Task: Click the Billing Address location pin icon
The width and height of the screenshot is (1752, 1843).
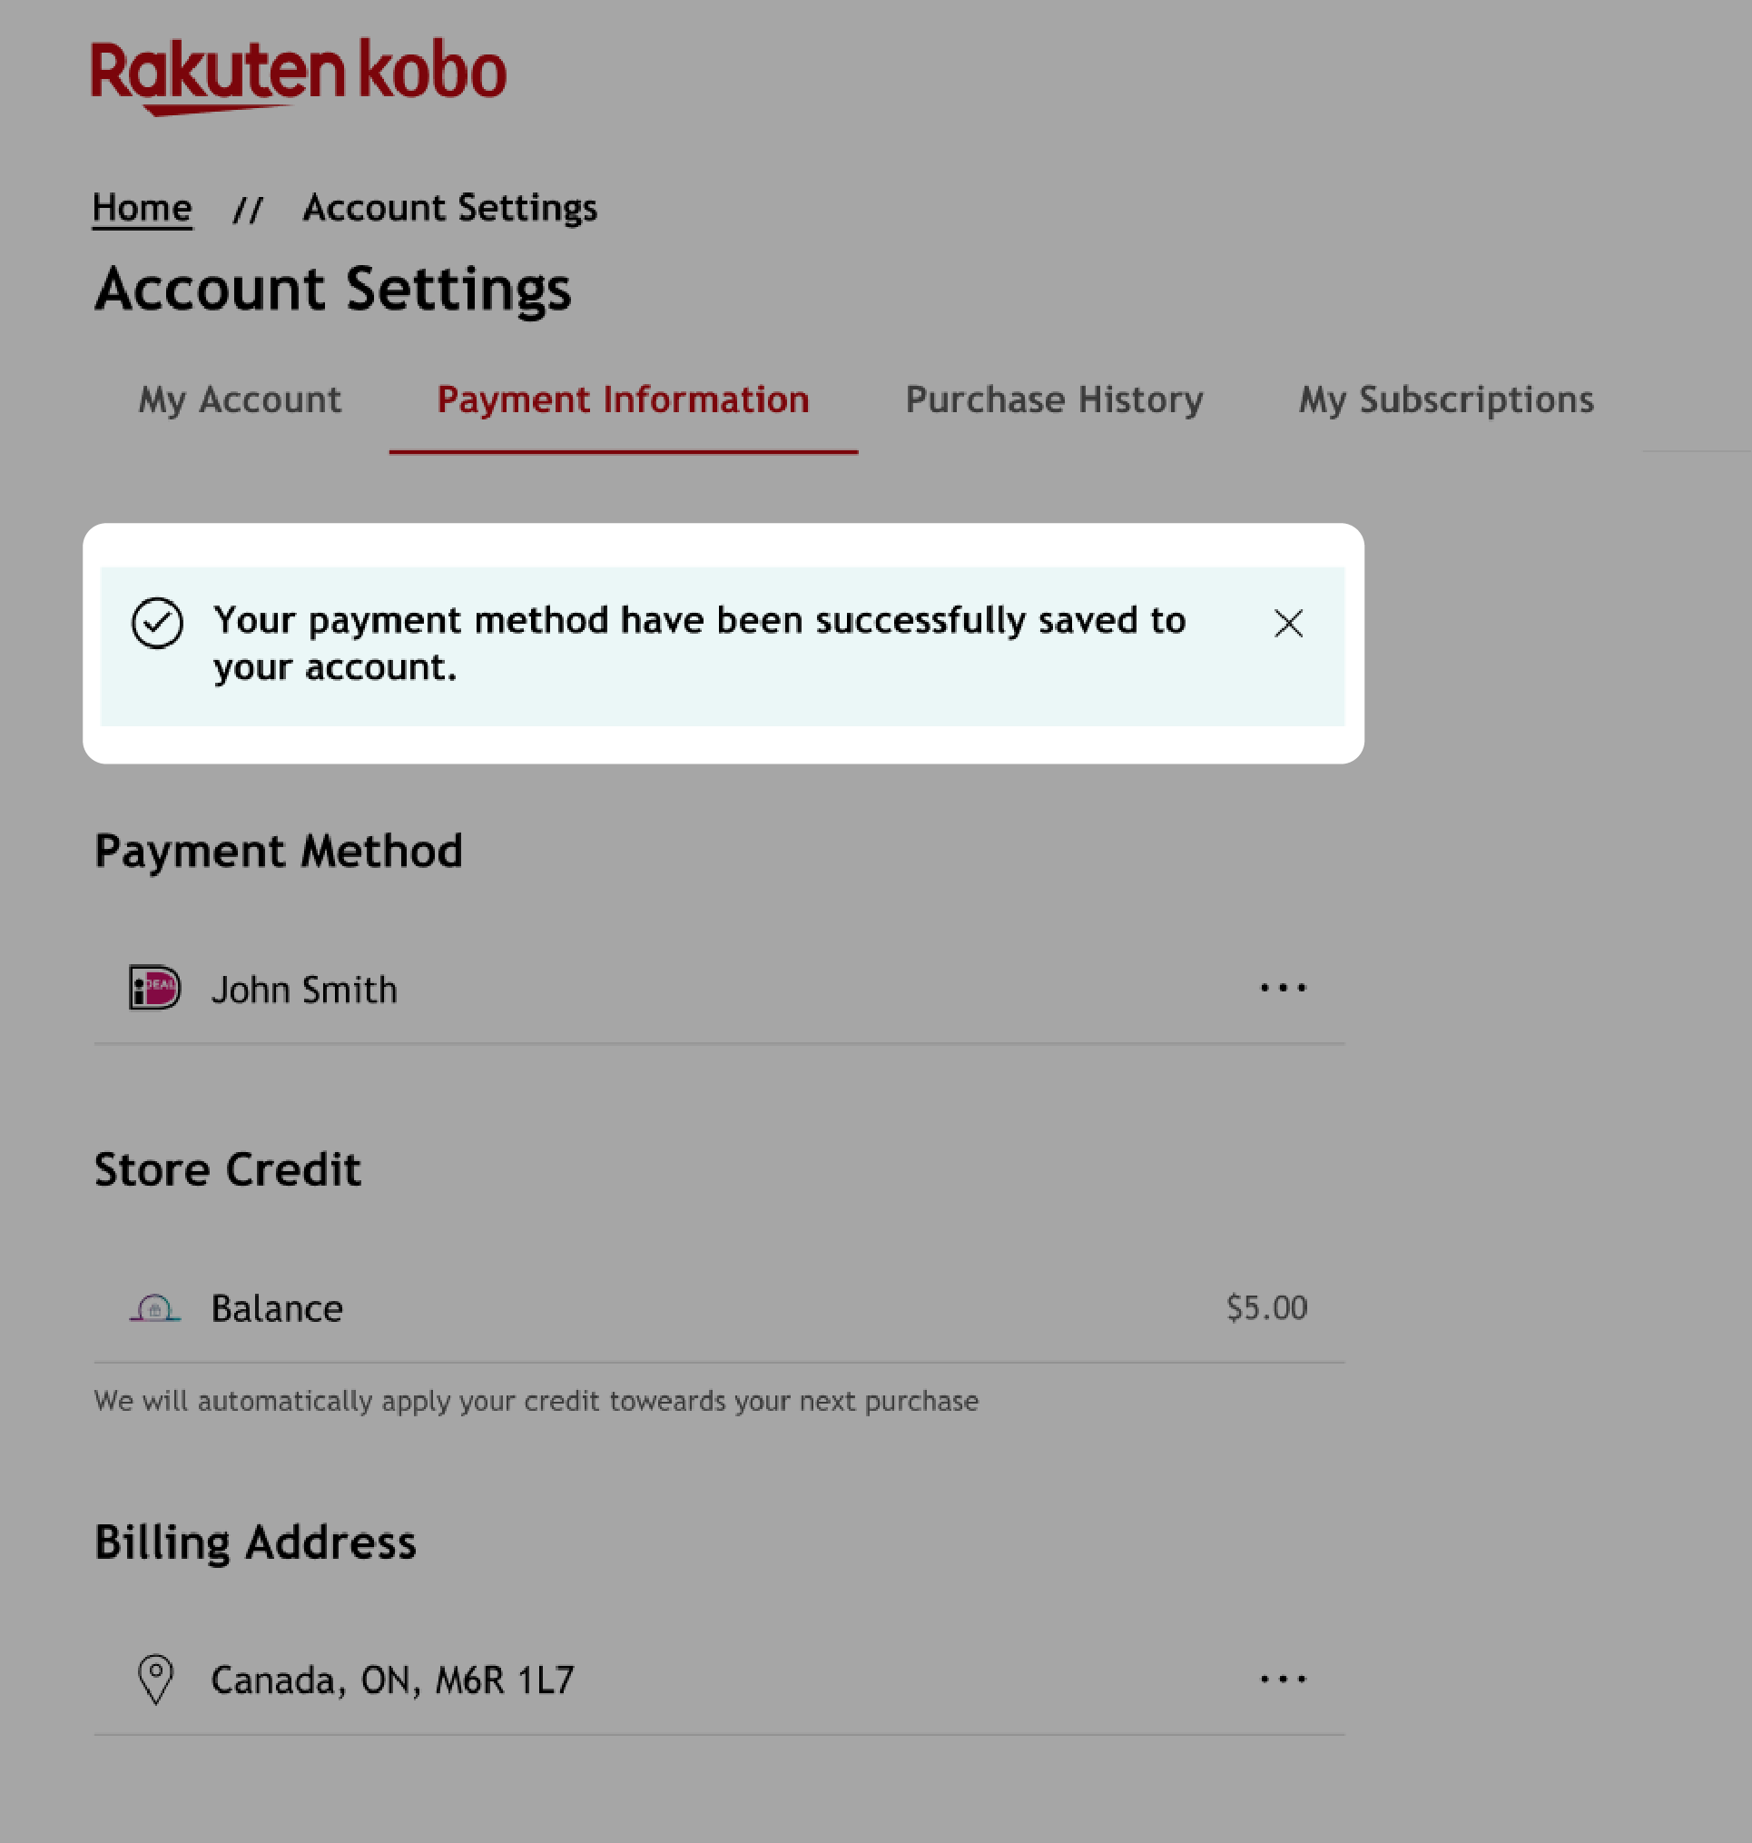Action: (x=154, y=1679)
